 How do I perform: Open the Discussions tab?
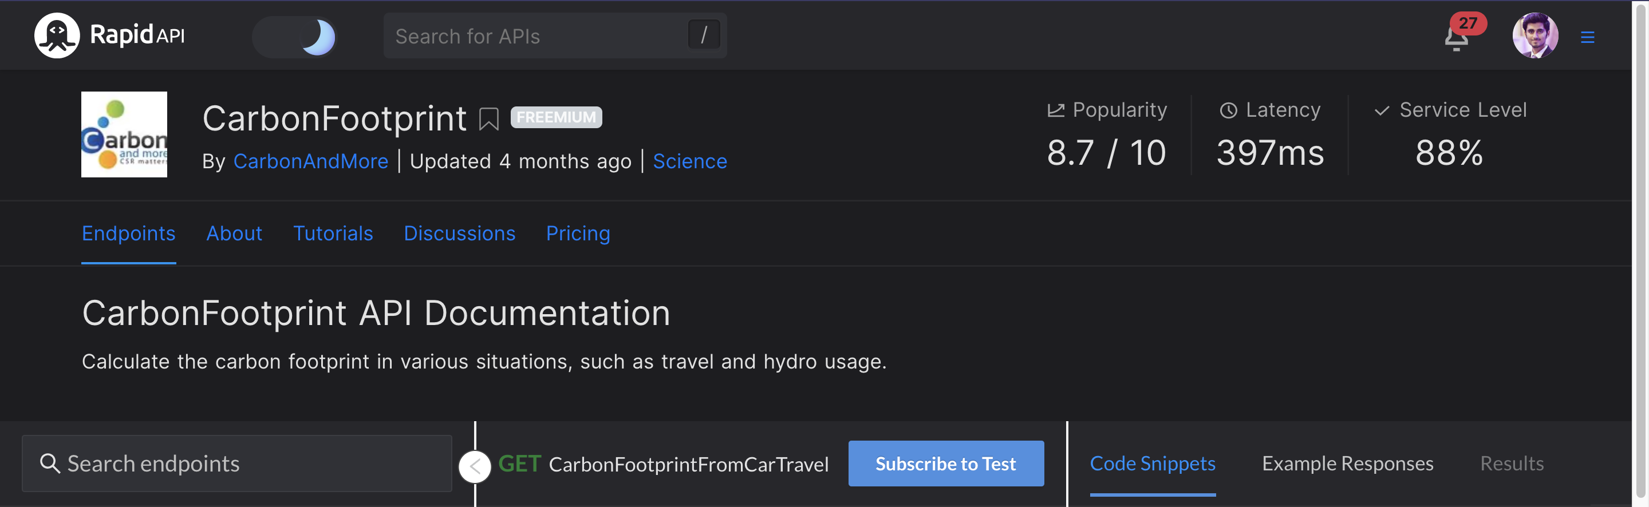click(459, 233)
